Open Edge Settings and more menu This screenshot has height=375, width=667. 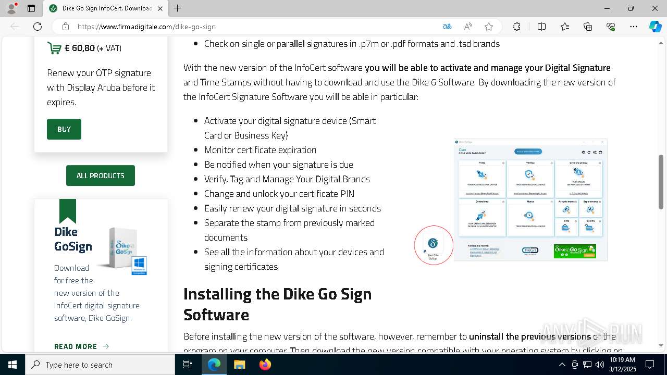click(x=634, y=27)
